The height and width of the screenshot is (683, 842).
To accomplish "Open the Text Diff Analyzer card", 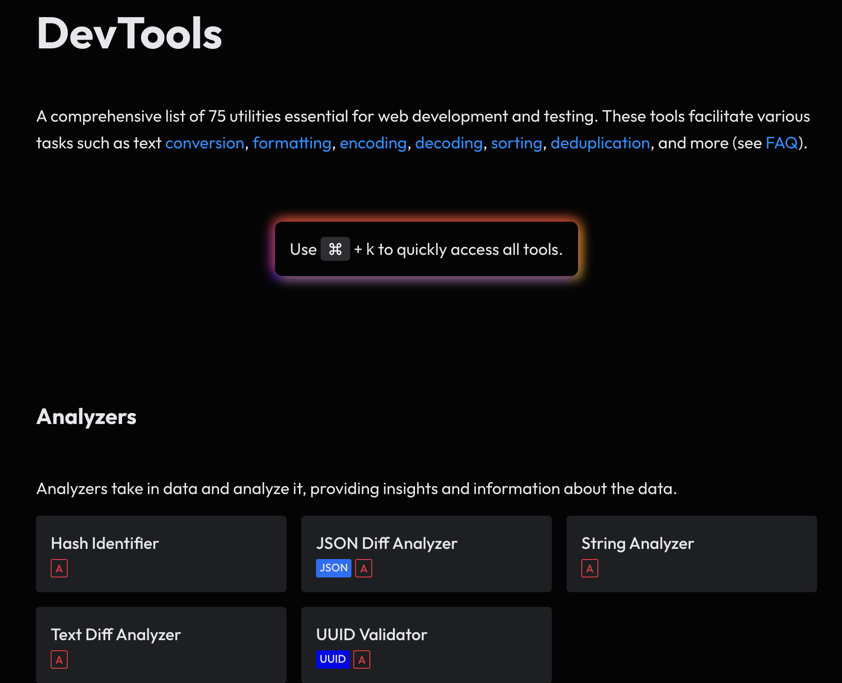I will tap(161, 645).
